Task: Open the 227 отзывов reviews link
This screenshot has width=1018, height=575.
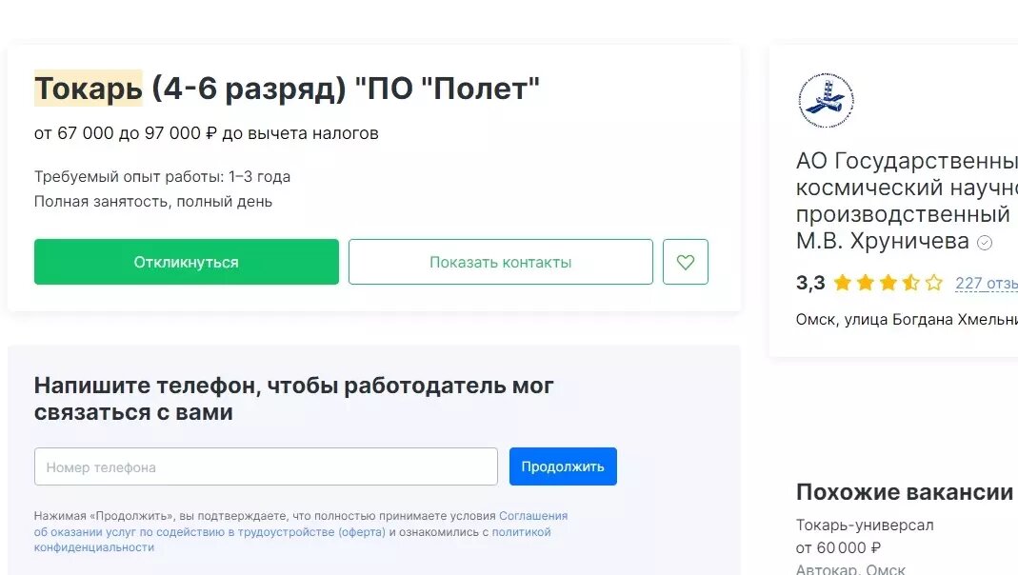Action: 988,283
